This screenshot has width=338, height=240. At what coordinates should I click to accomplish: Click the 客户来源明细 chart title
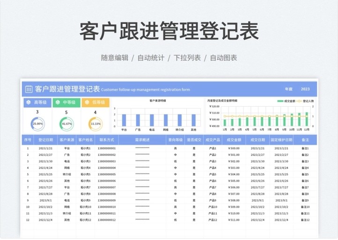tap(158, 101)
